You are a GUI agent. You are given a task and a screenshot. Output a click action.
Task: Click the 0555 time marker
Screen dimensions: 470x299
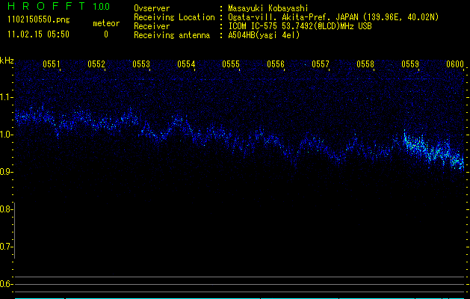231,64
